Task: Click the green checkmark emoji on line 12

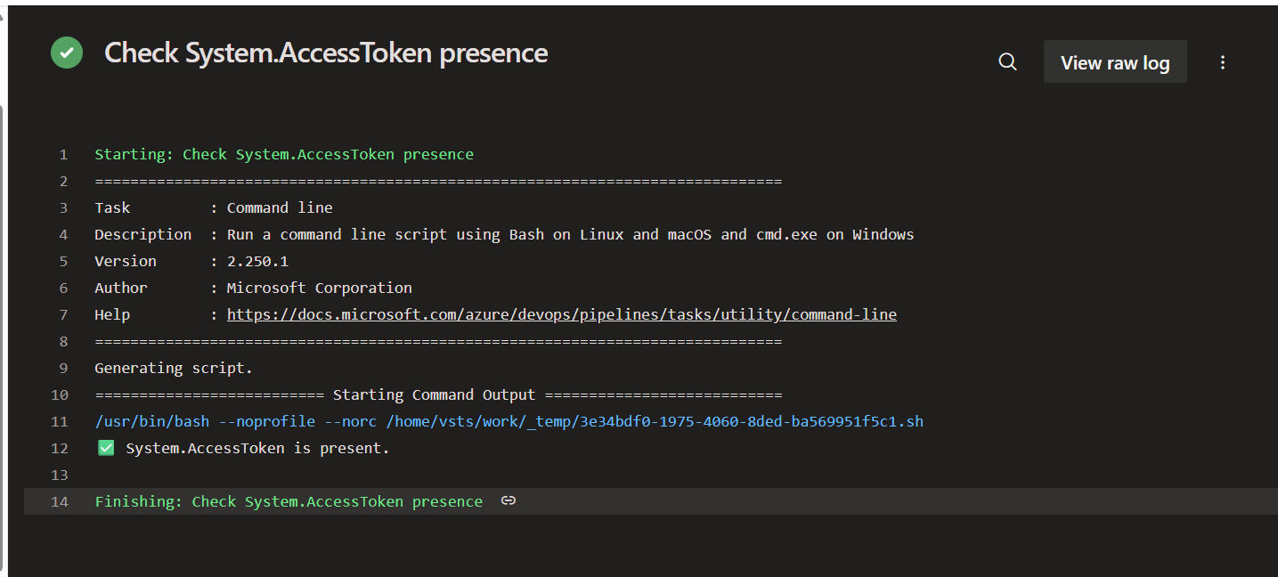Action: (x=106, y=448)
